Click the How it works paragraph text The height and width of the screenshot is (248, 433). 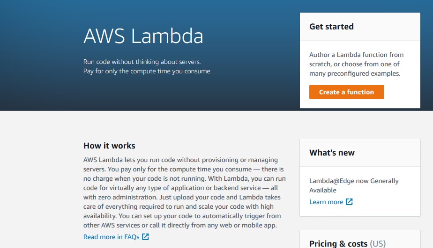click(x=185, y=192)
